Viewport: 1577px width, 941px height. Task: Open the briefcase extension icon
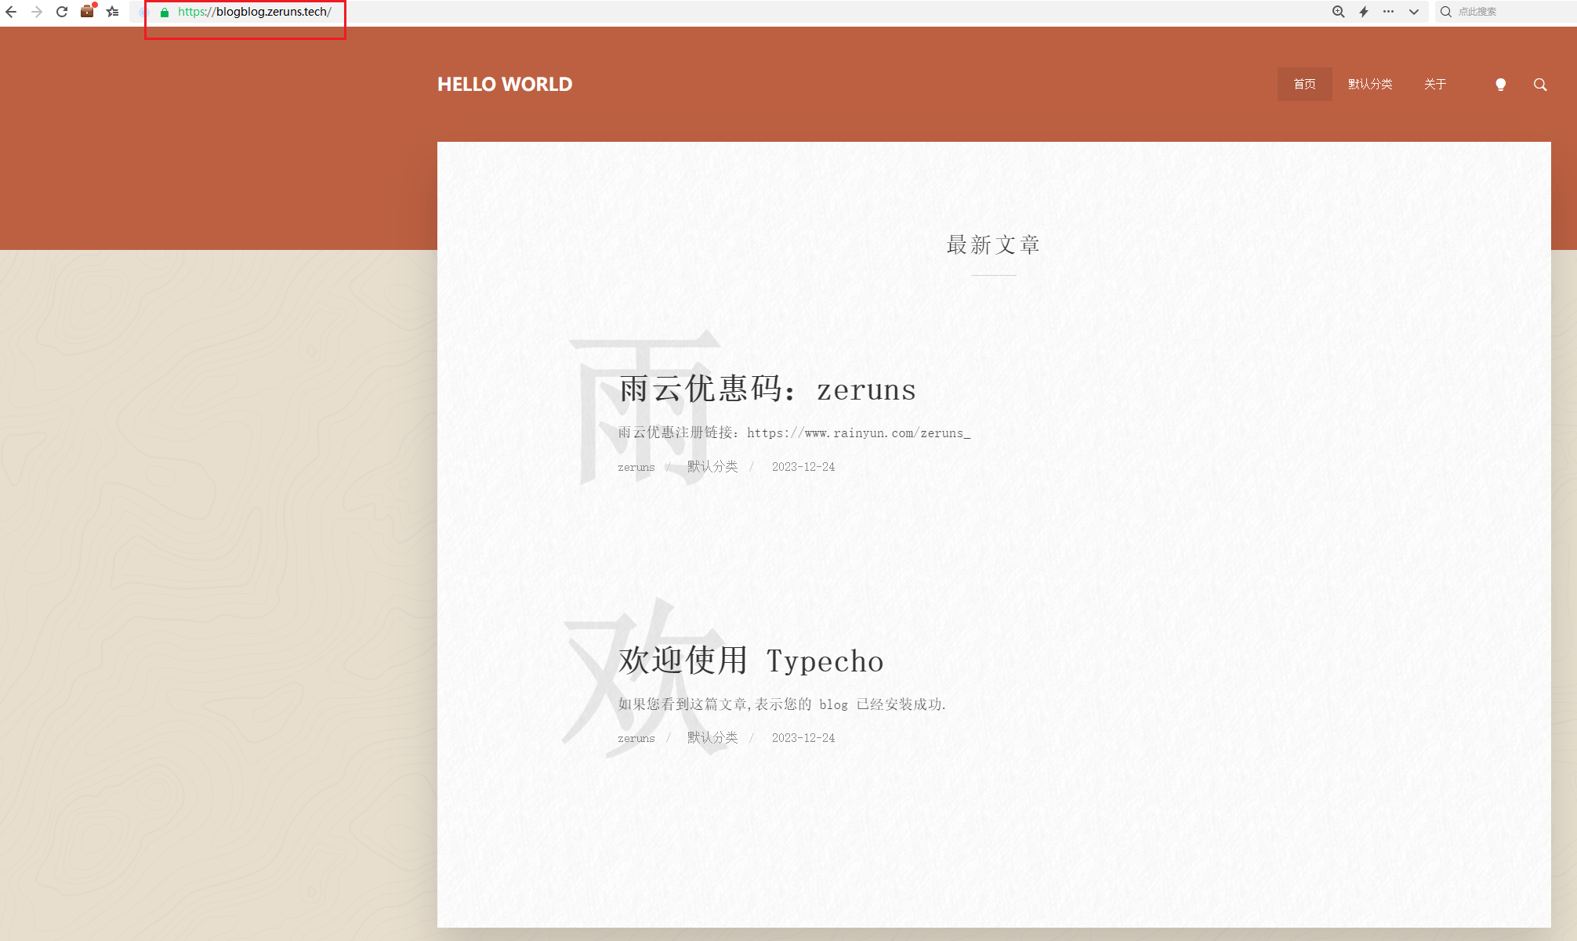[x=87, y=12]
